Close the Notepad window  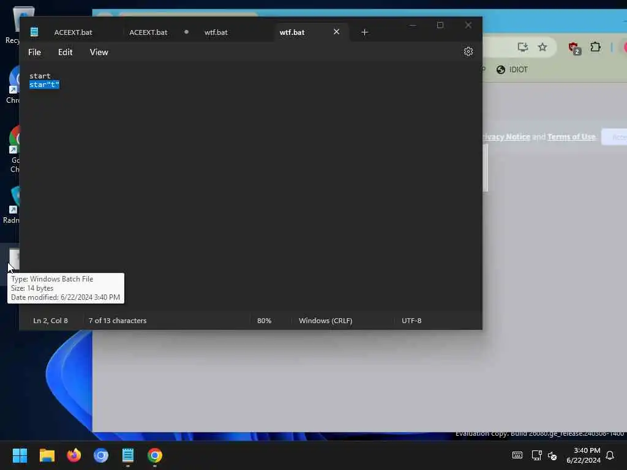pos(468,25)
